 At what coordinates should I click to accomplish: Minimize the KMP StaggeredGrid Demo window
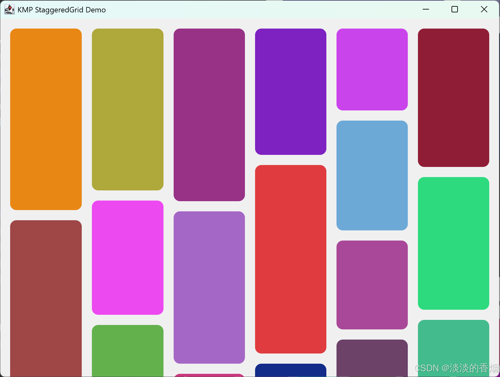[426, 10]
